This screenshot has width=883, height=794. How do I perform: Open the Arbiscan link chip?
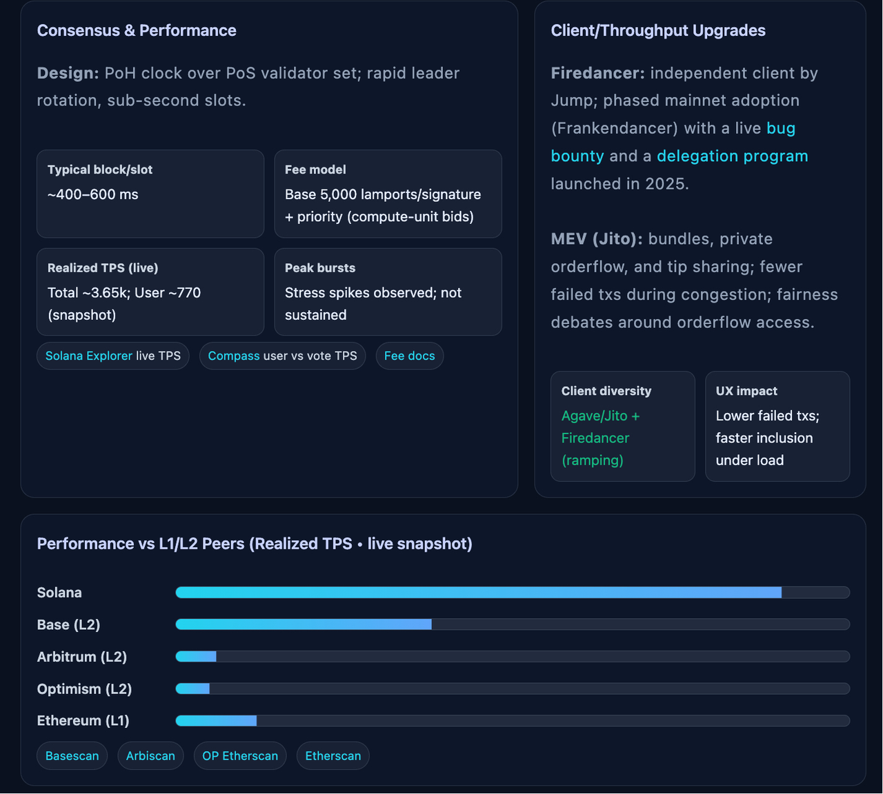click(151, 755)
